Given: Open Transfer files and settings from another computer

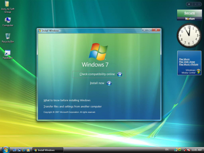Looking at the screenshot, I should (73, 107).
